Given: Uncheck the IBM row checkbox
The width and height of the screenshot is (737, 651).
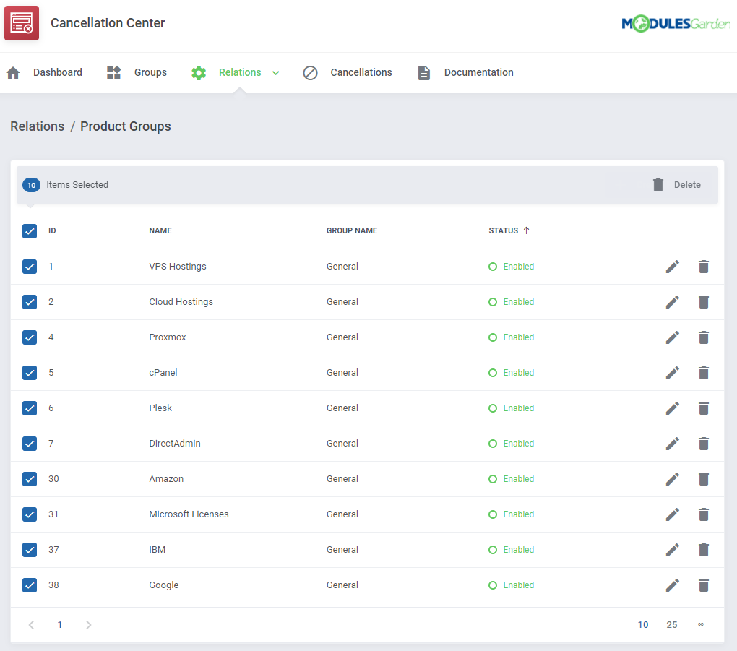Looking at the screenshot, I should click(x=30, y=550).
